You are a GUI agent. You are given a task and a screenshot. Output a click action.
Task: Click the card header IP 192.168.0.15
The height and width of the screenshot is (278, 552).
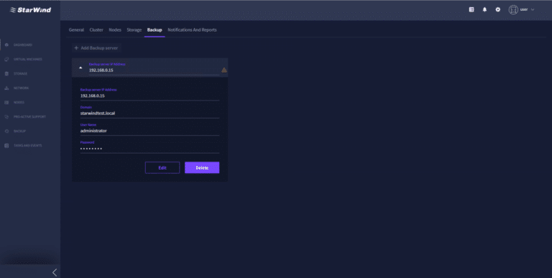[x=101, y=70]
